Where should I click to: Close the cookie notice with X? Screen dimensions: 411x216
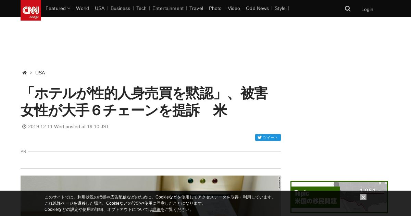(x=363, y=197)
